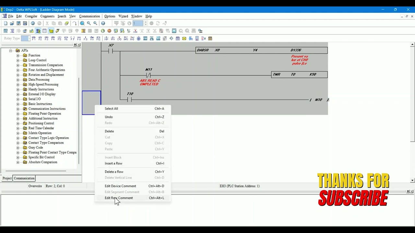Expand the Loop Control node
Viewport: 415px width, 233px height.
[x=18, y=60]
